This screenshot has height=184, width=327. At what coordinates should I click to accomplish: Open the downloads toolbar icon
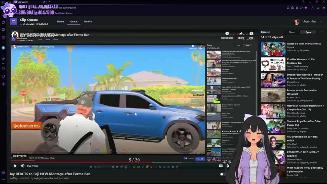318,8
